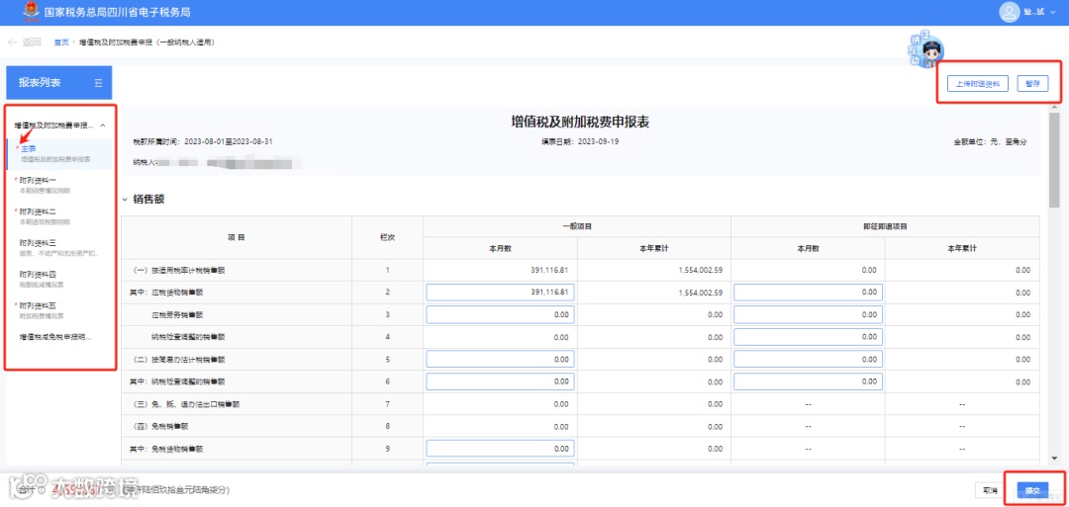Select 附列资料五 附加税费情况表
The width and height of the screenshot is (1069, 507).
[x=59, y=309]
